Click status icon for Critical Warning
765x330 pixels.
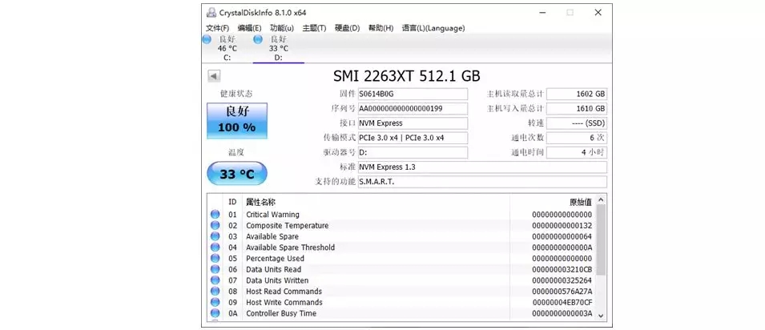[x=215, y=215]
